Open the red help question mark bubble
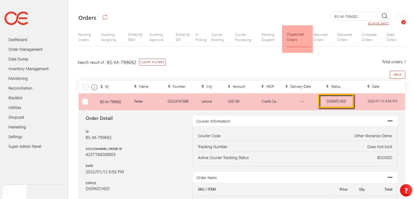 pyautogui.click(x=406, y=190)
